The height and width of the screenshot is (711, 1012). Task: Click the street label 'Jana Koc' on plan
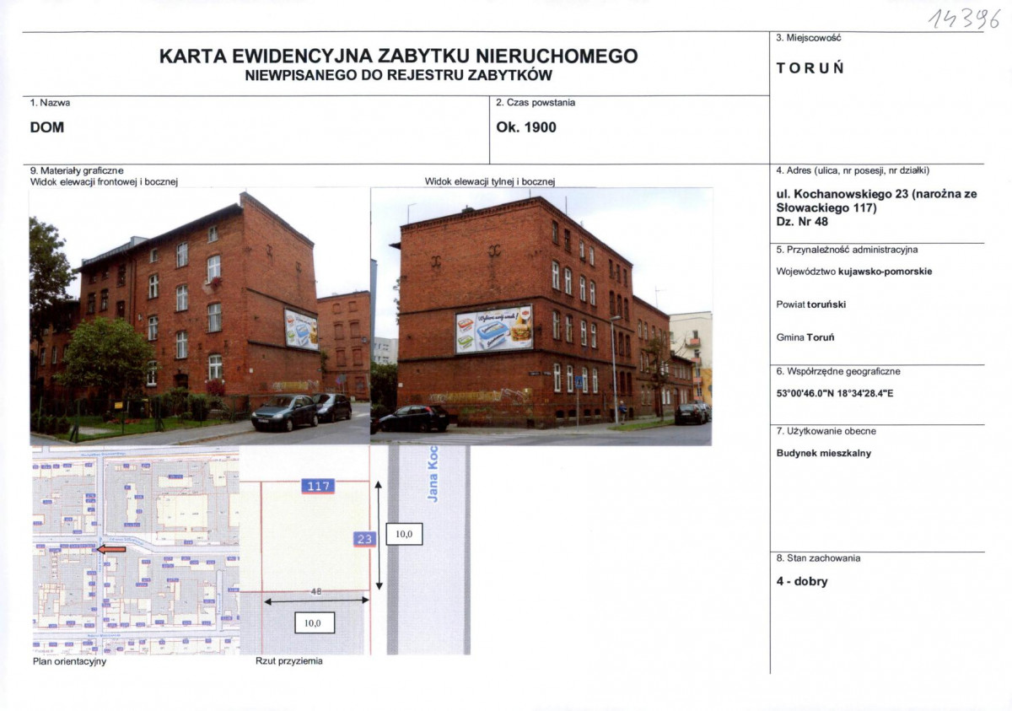(433, 475)
